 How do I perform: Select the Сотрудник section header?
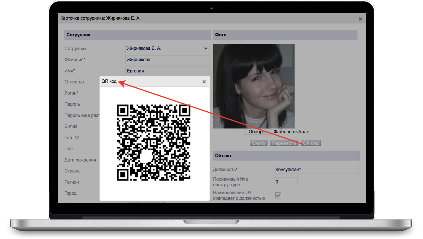137,35
